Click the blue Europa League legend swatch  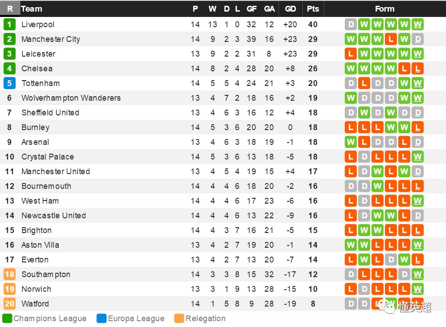pyautogui.click(x=102, y=319)
